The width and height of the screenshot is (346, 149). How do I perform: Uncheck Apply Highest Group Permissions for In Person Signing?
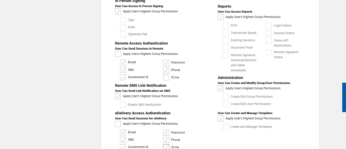118,12
